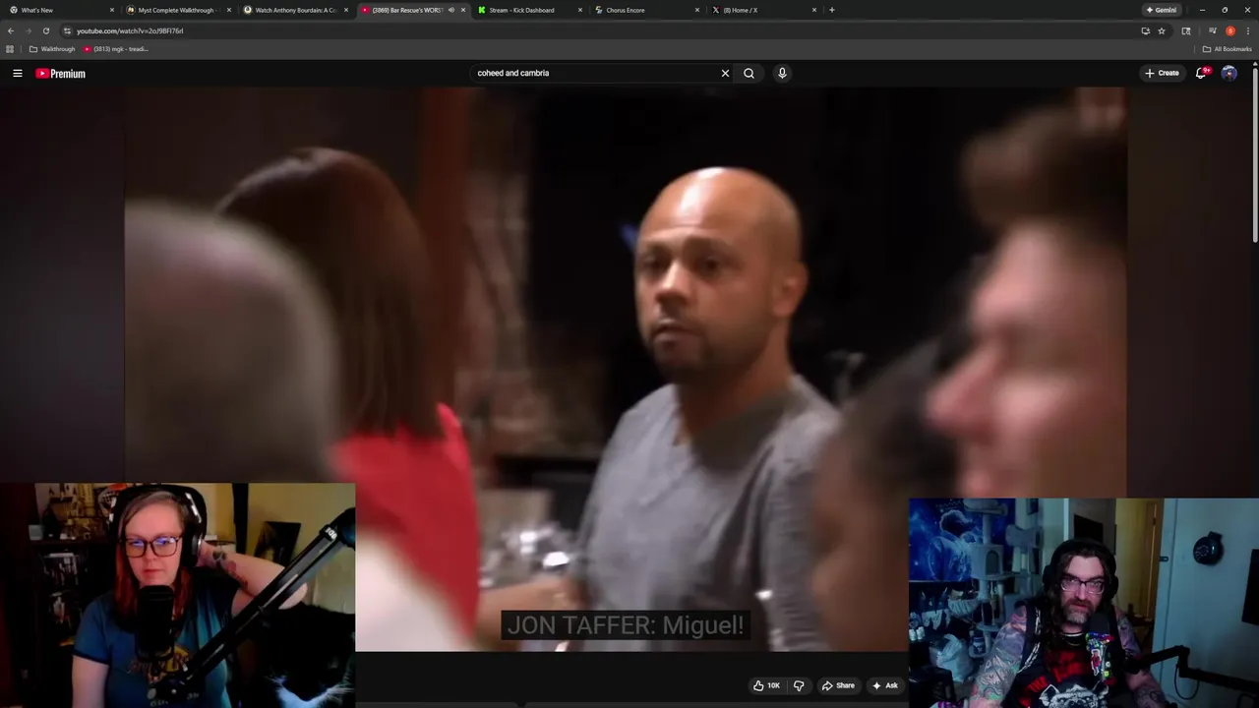Open YouTube notifications bell

tap(1201, 73)
